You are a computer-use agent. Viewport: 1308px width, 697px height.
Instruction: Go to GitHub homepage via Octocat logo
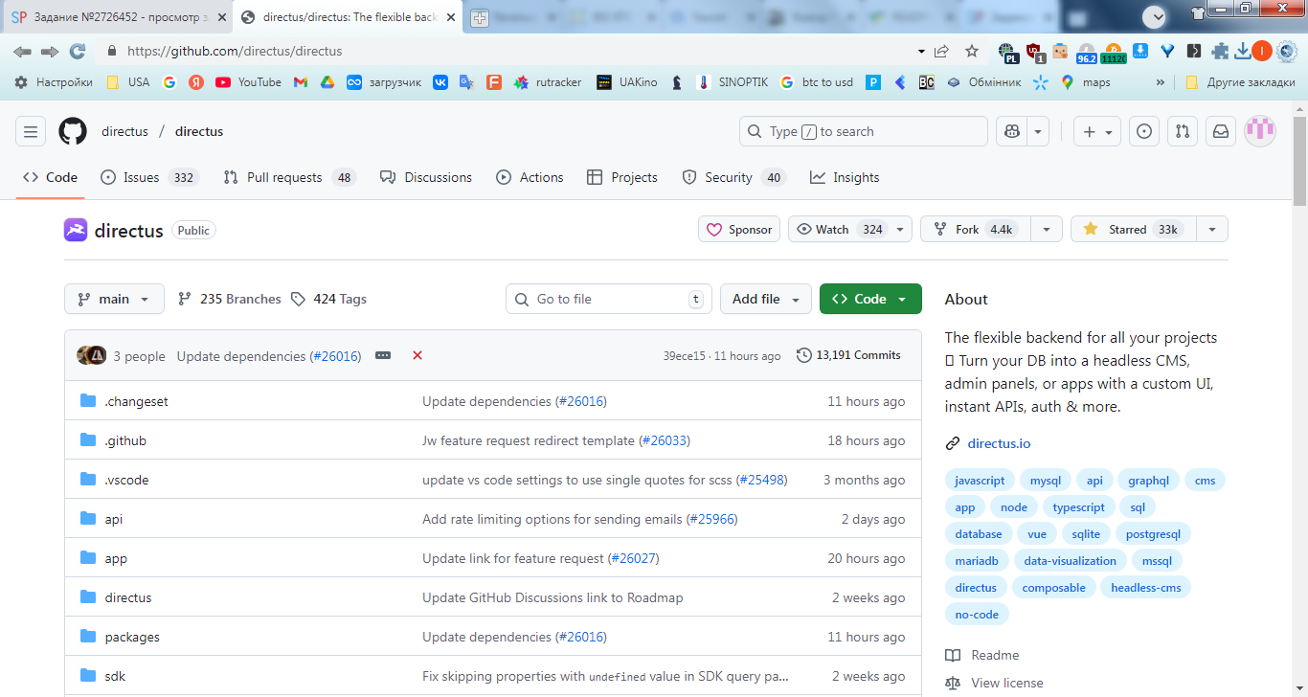tap(73, 132)
